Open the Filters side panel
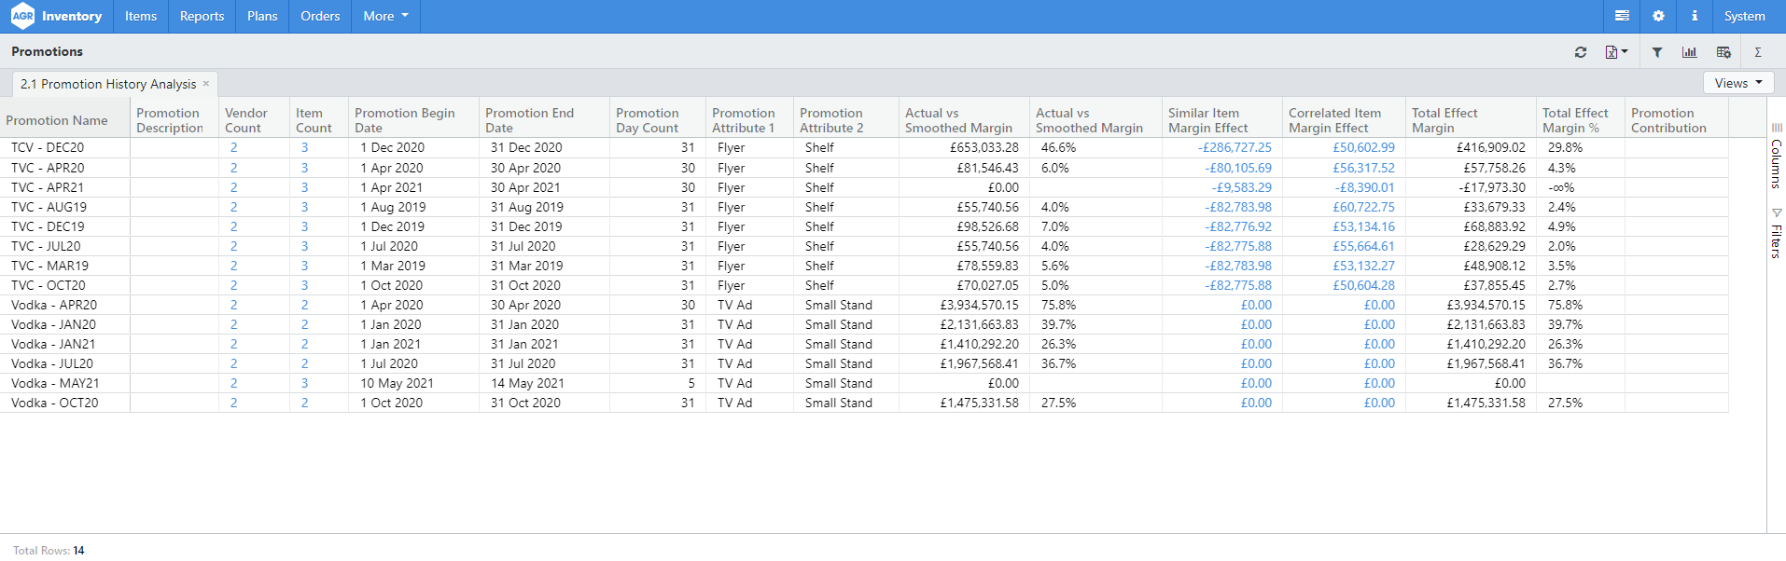The height and width of the screenshot is (561, 1786). pos(1776,233)
